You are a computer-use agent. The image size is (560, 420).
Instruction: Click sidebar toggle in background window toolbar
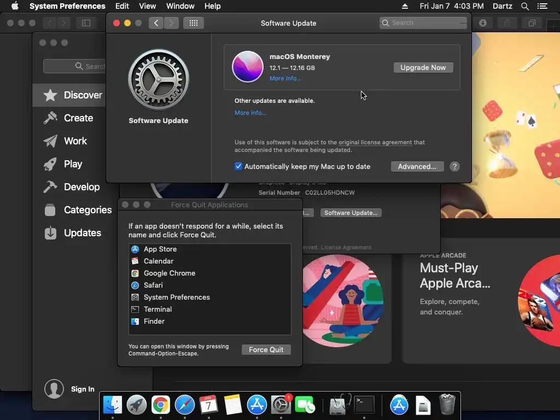point(86,23)
